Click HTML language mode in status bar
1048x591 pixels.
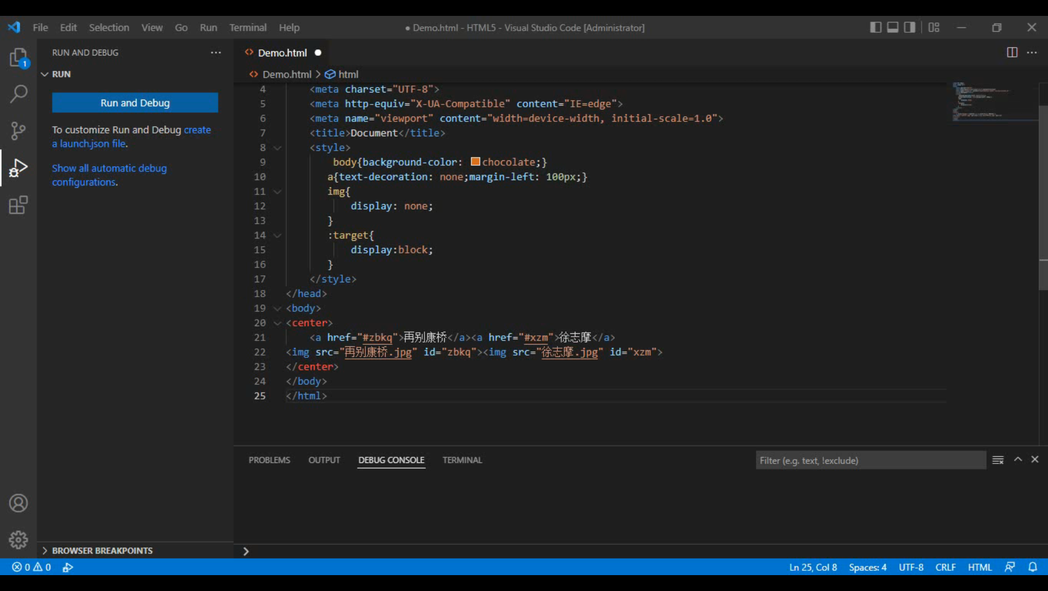coord(980,567)
